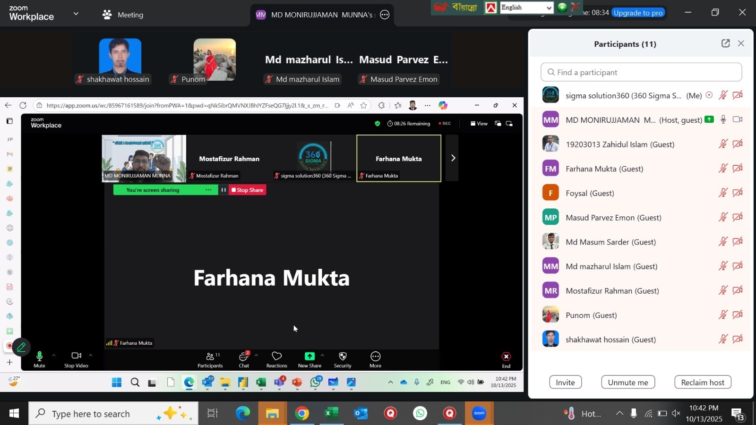Open Zoom from the Windows taskbar

coord(479,414)
